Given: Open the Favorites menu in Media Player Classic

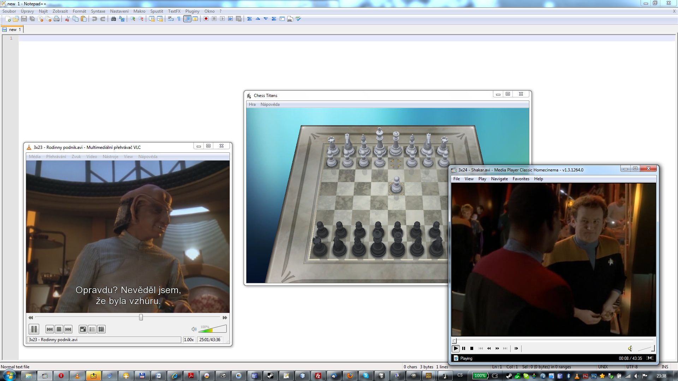Looking at the screenshot, I should 521,179.
